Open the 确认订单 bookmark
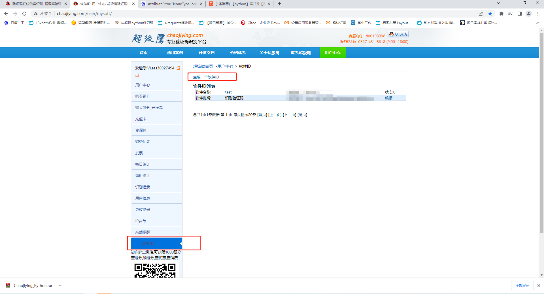Screen dimensions: 544x294 (x=336, y=23)
